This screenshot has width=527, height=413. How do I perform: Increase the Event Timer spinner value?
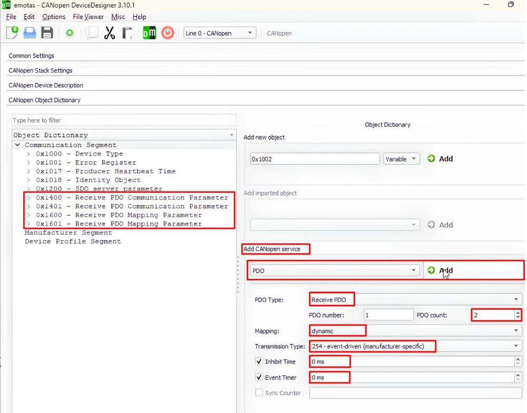tap(518, 375)
